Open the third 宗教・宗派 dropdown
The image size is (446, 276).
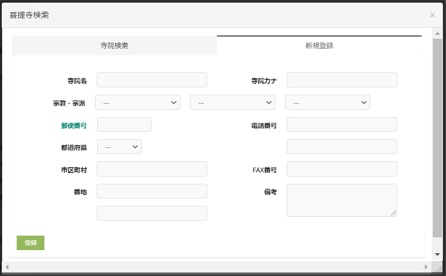coord(328,102)
